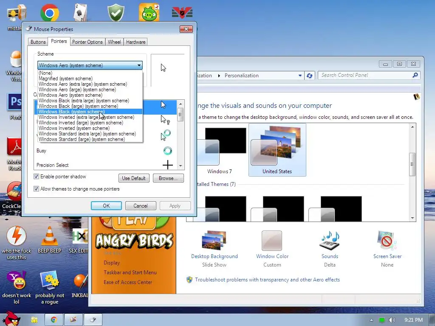Open Ease of Access Center link
Image resolution: width=435 pixels, height=326 pixels.
tap(128, 282)
